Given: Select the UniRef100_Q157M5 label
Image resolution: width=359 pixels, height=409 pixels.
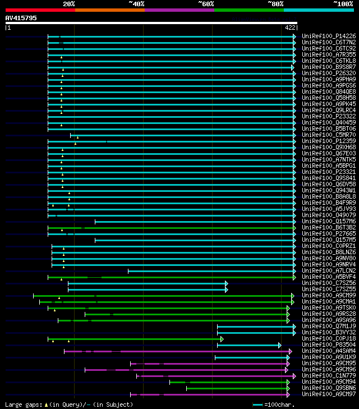Looking at the screenshot, I should [x=329, y=240].
